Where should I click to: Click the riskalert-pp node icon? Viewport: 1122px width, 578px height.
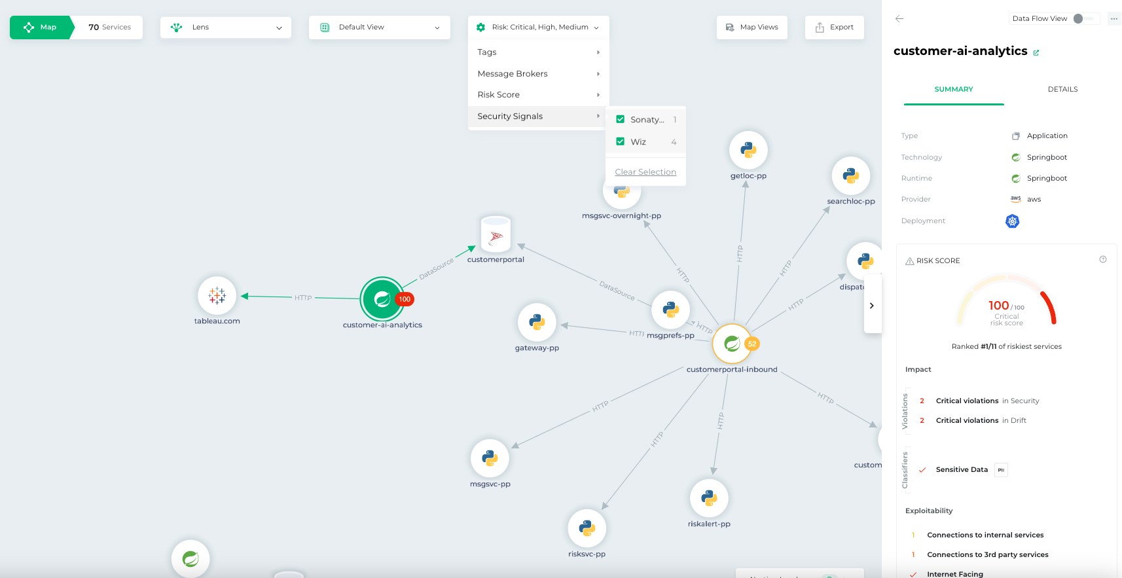pyautogui.click(x=709, y=498)
